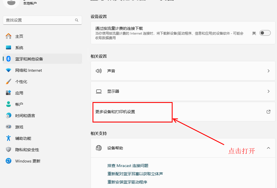Open Accessibility (辅助功能) icon
Screen dimensions: 277x188
(x=8, y=138)
